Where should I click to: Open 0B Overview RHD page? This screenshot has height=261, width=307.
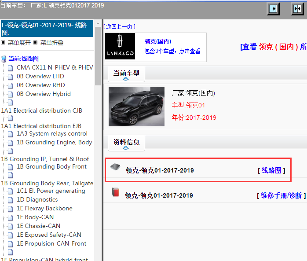click(41, 85)
